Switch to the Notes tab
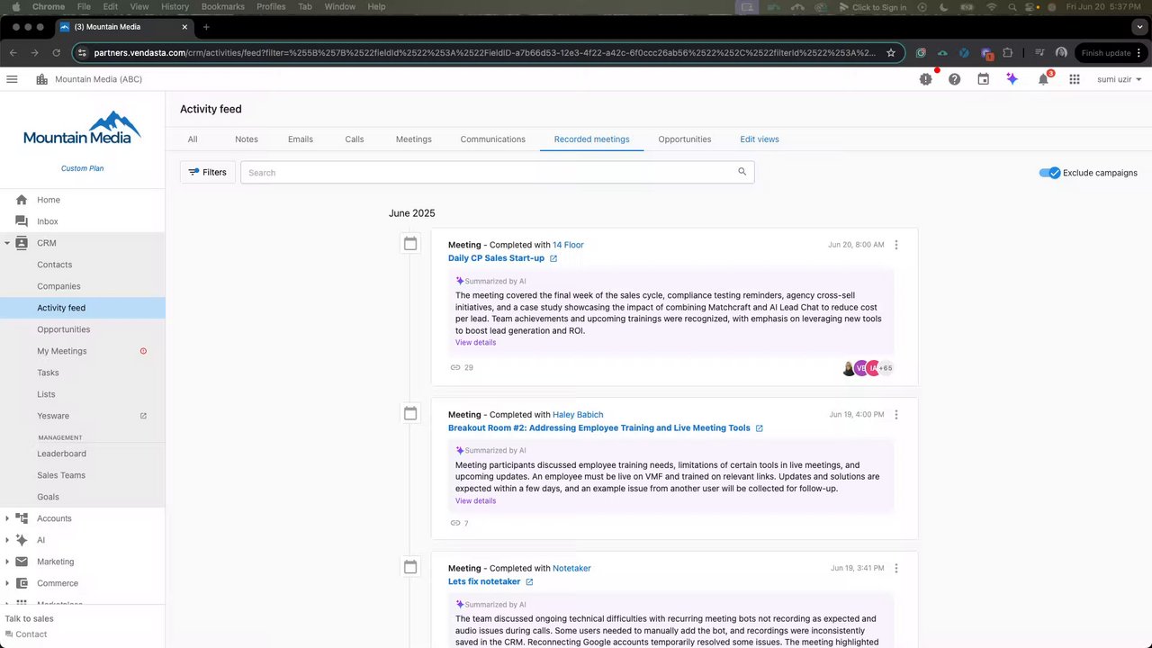Viewport: 1152px width, 648px height. pos(247,139)
